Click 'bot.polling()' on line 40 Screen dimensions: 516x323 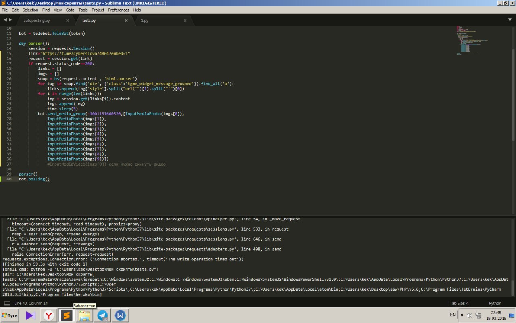[x=34, y=179]
